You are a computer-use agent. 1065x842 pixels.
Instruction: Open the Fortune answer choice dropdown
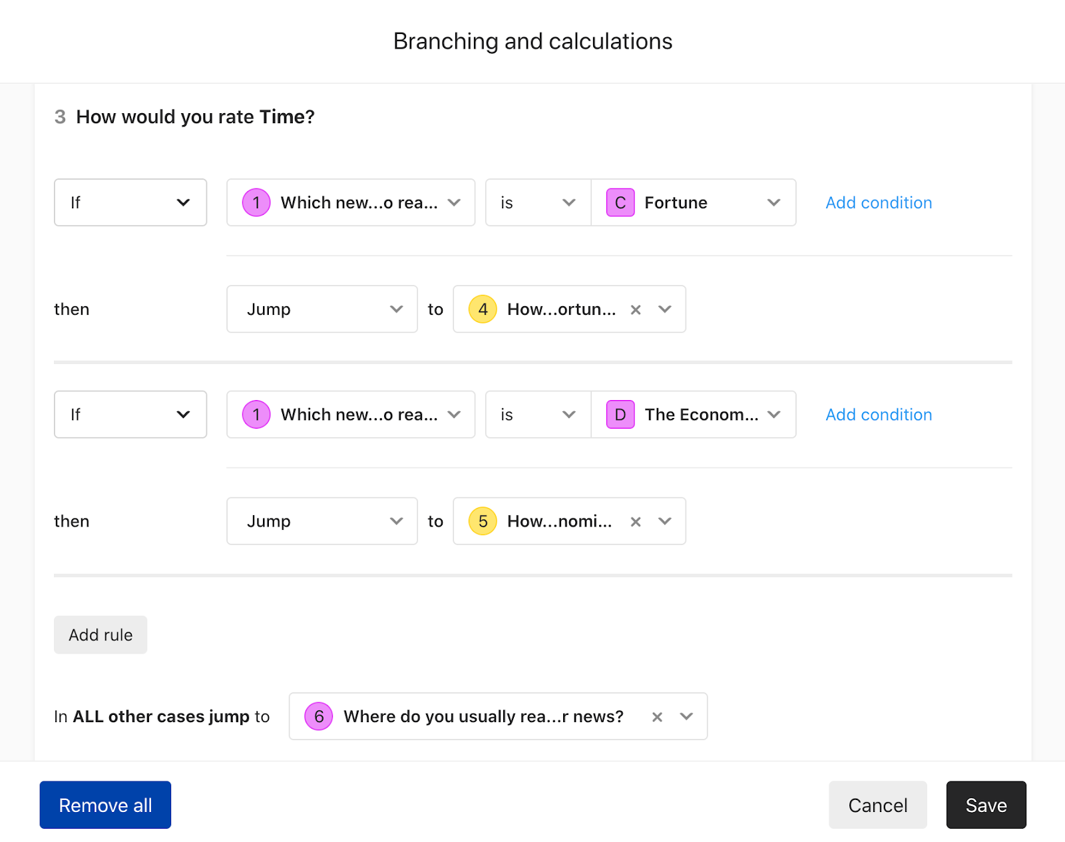[694, 202]
